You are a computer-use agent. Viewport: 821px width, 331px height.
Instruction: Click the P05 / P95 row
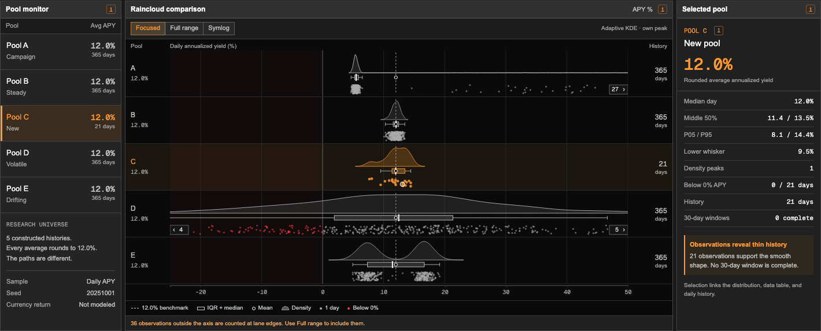(748, 135)
